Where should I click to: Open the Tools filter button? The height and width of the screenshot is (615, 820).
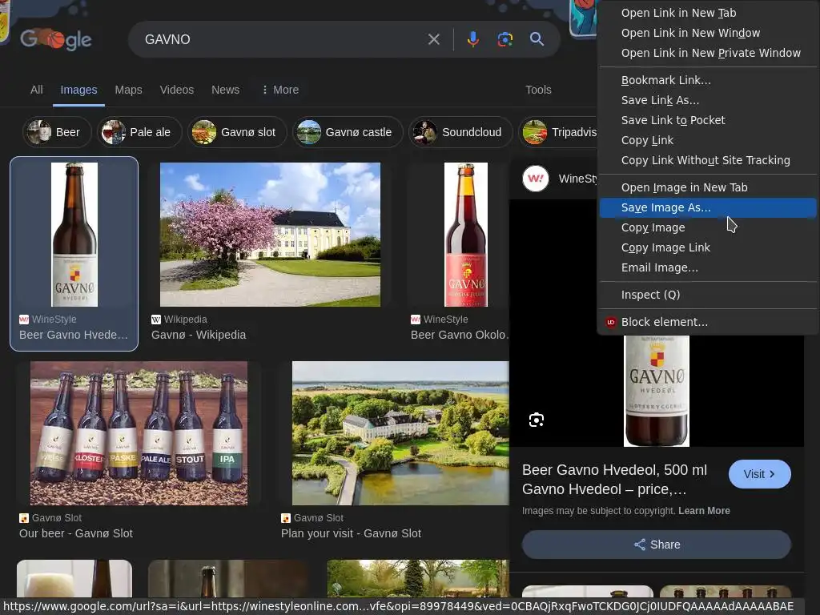click(x=538, y=90)
